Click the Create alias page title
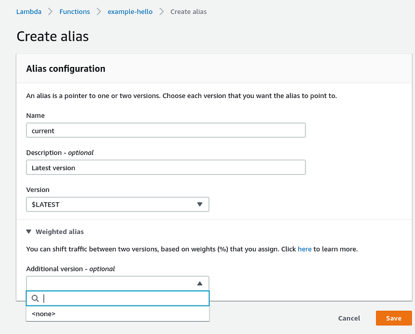The image size is (415, 334). 53,36
